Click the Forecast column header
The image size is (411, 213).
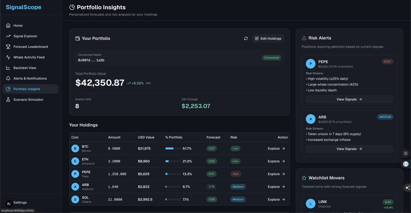[x=213, y=137]
